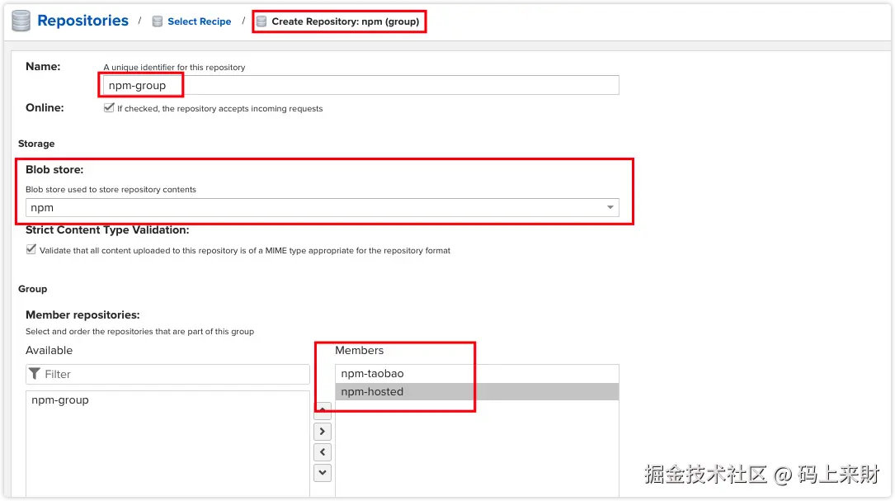Click the Repositories database icon

[x=21, y=21]
